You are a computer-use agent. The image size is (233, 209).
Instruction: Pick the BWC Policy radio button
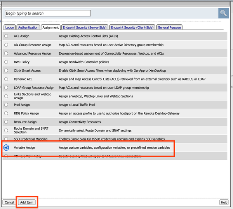click(6, 62)
